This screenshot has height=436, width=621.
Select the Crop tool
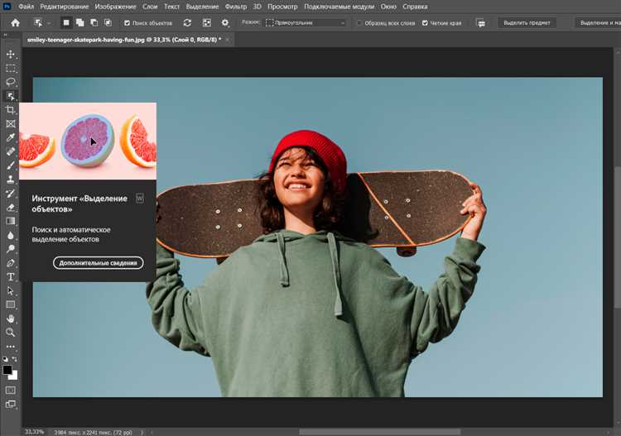click(11, 109)
